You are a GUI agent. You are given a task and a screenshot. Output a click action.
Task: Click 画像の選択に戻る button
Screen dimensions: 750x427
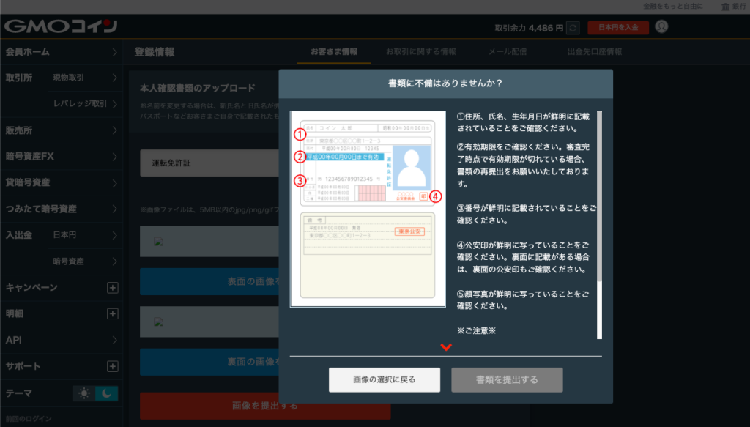(x=385, y=379)
